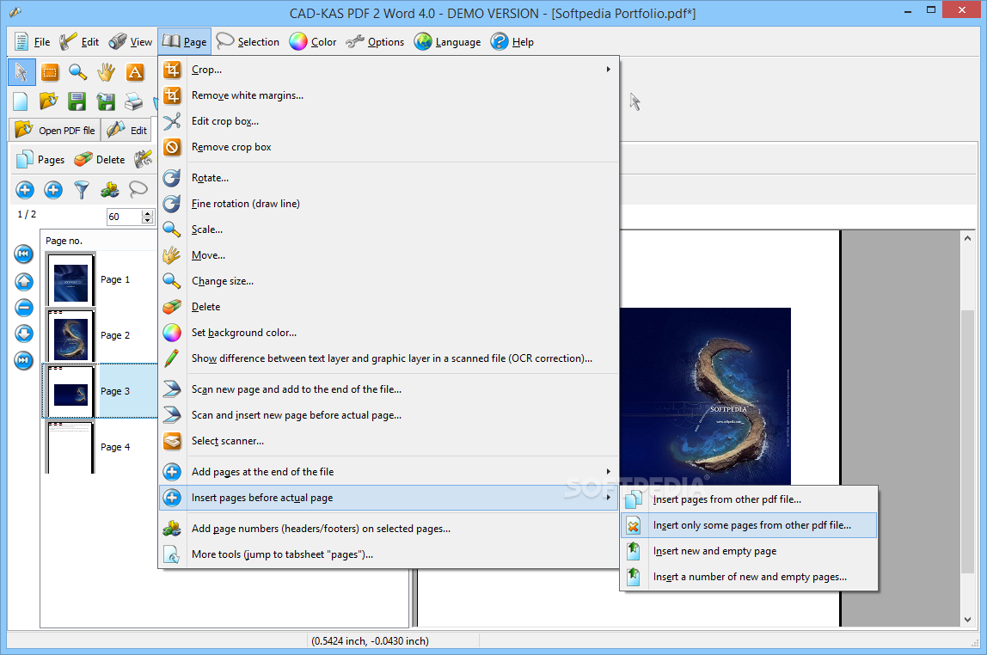Screen dimensions: 987x655
Task: Select the text tool with letter A
Action: [x=135, y=72]
